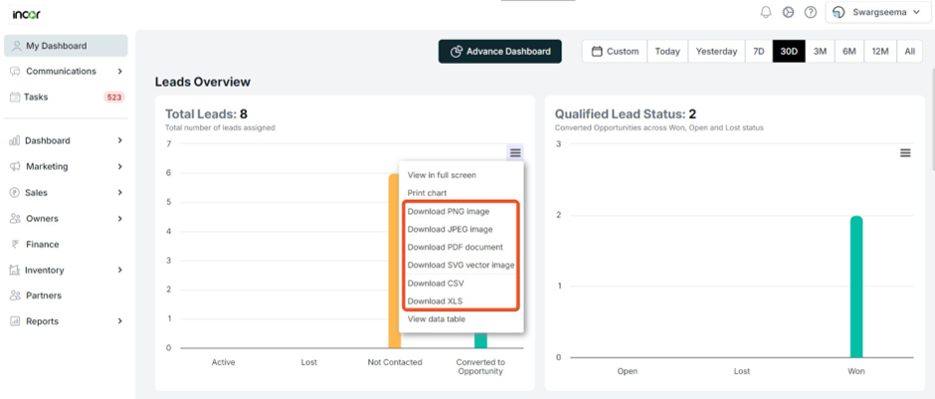The width and height of the screenshot is (935, 399).
Task: Click the 523 tasks count badge
Action: pos(114,97)
